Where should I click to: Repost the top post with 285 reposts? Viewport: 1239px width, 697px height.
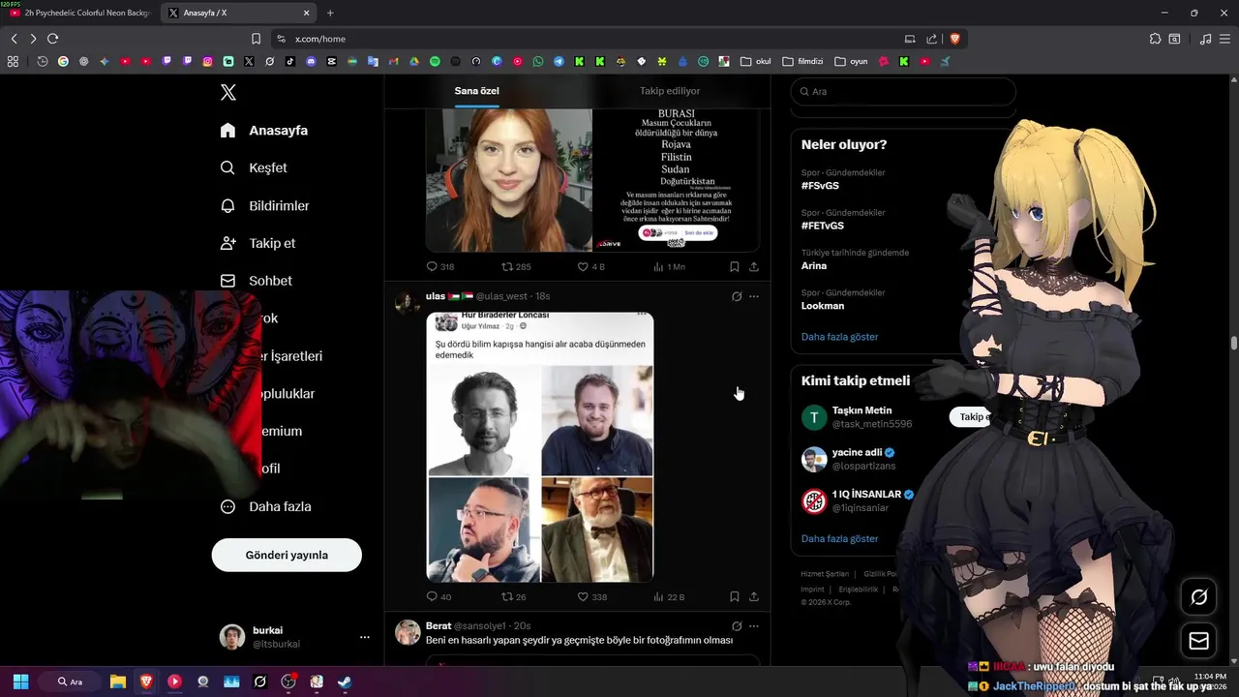(516, 266)
